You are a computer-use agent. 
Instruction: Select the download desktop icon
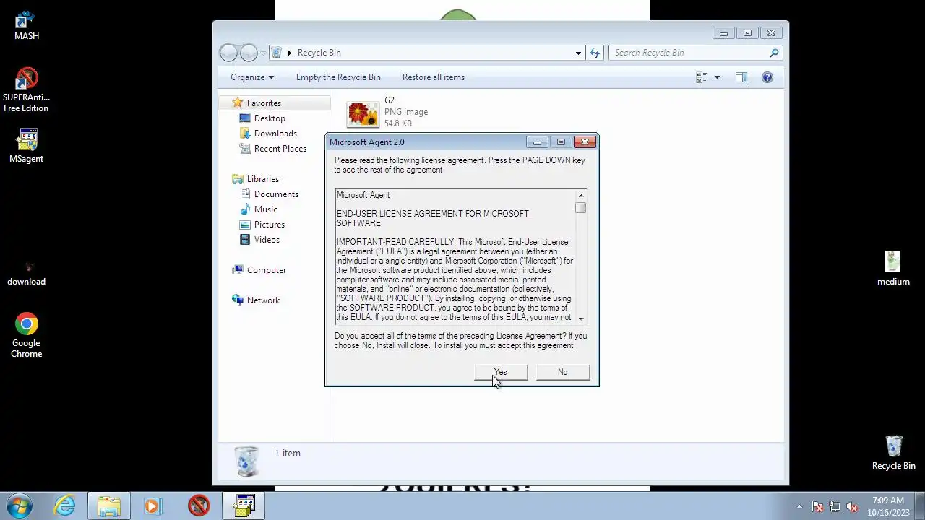coord(27,274)
